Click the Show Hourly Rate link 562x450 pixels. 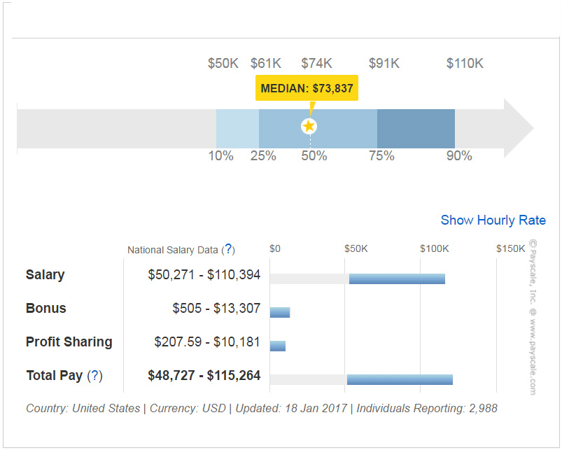[x=493, y=220]
